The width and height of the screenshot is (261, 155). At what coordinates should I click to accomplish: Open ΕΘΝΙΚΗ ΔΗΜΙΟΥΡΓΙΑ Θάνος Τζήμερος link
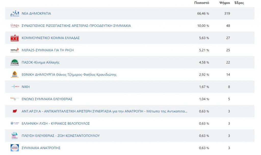(69, 75)
